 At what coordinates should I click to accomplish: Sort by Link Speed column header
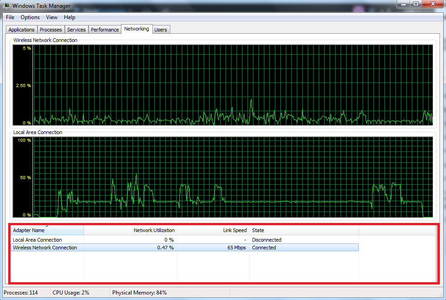click(x=213, y=230)
